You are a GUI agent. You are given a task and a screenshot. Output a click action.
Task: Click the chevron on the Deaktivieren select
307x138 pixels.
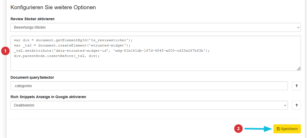click(x=285, y=105)
